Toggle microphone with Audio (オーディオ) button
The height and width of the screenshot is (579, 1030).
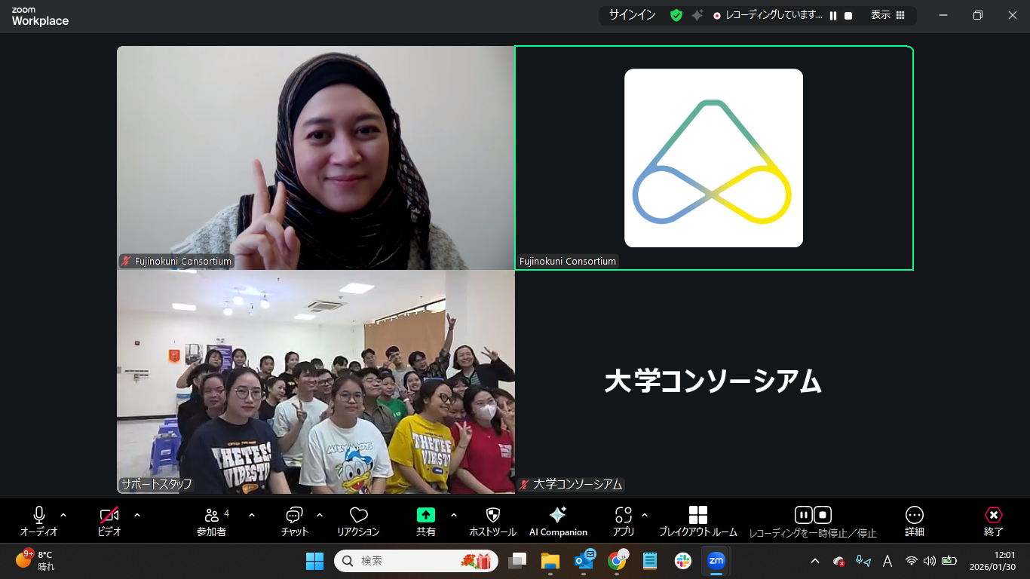(x=39, y=520)
